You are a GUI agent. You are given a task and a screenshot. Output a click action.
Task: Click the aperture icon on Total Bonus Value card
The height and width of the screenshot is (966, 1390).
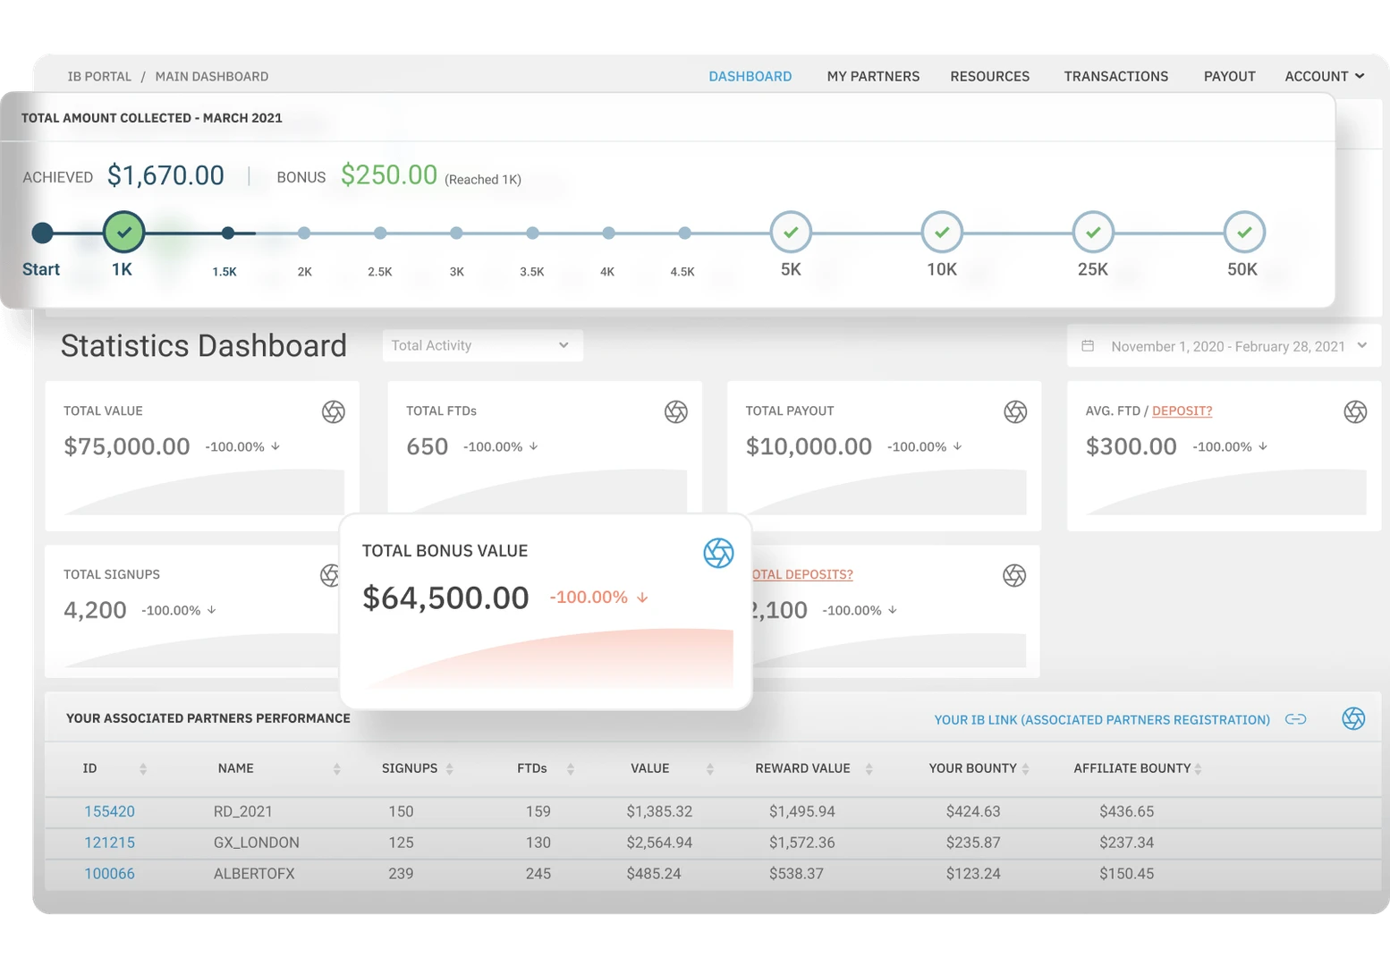click(x=718, y=552)
